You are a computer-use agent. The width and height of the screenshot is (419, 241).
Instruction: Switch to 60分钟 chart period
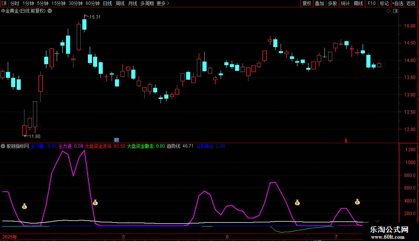pos(93,3)
